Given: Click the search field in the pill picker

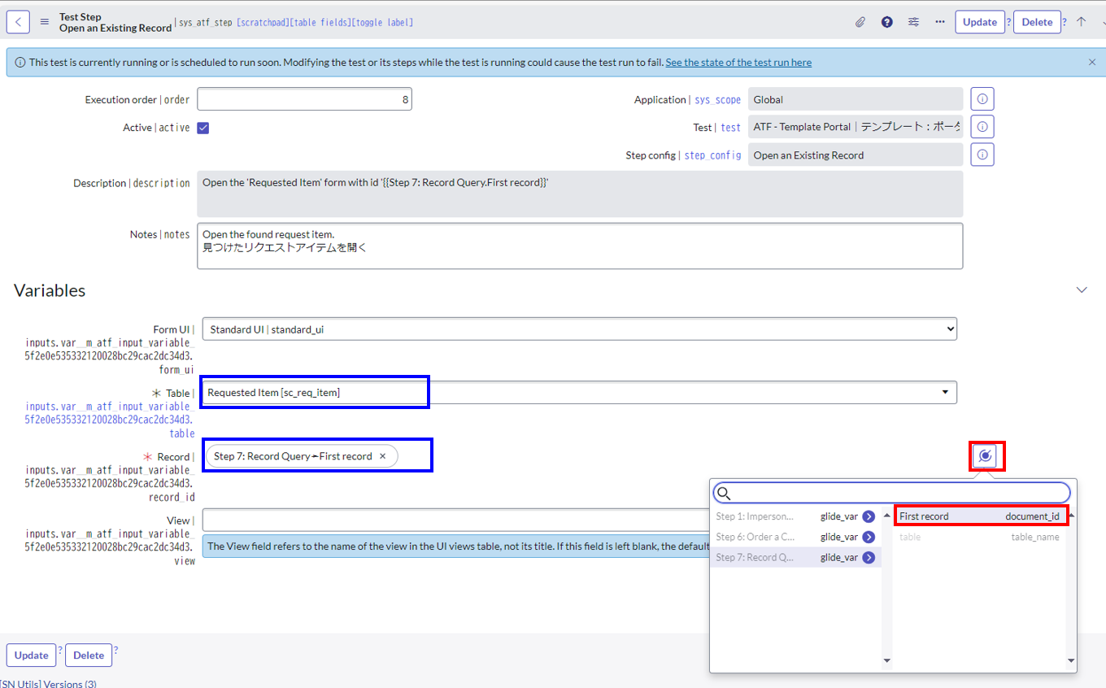Looking at the screenshot, I should pos(891,493).
